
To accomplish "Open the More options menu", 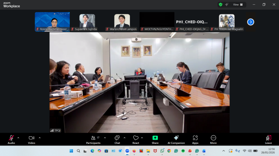I will coord(213,139).
